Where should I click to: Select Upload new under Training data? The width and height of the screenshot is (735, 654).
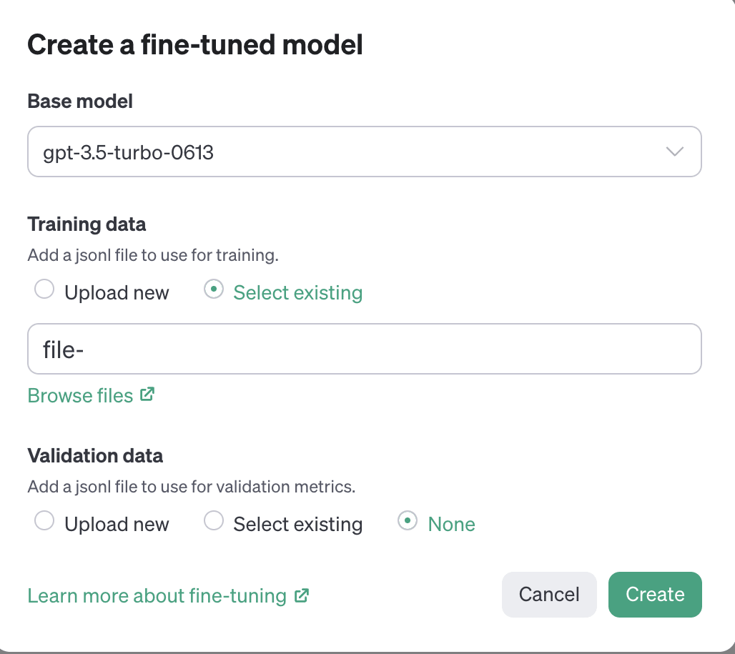pos(45,290)
